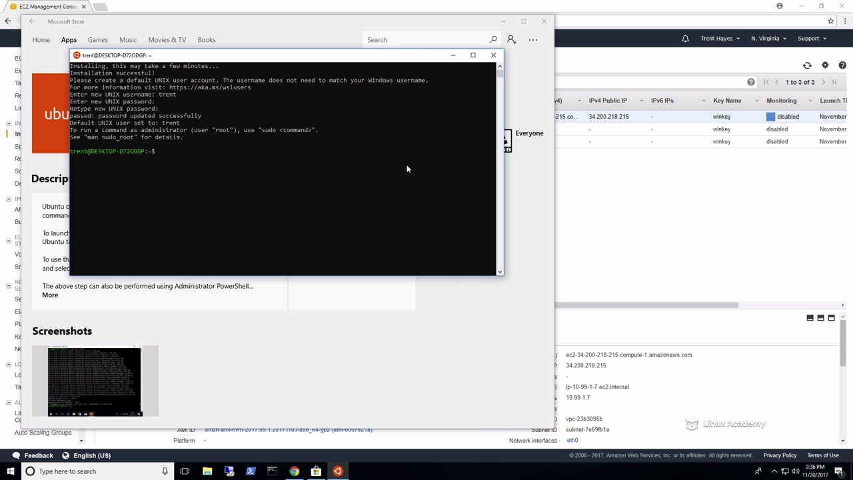Open the Movies & TV tab
853x480 pixels.
tap(167, 40)
